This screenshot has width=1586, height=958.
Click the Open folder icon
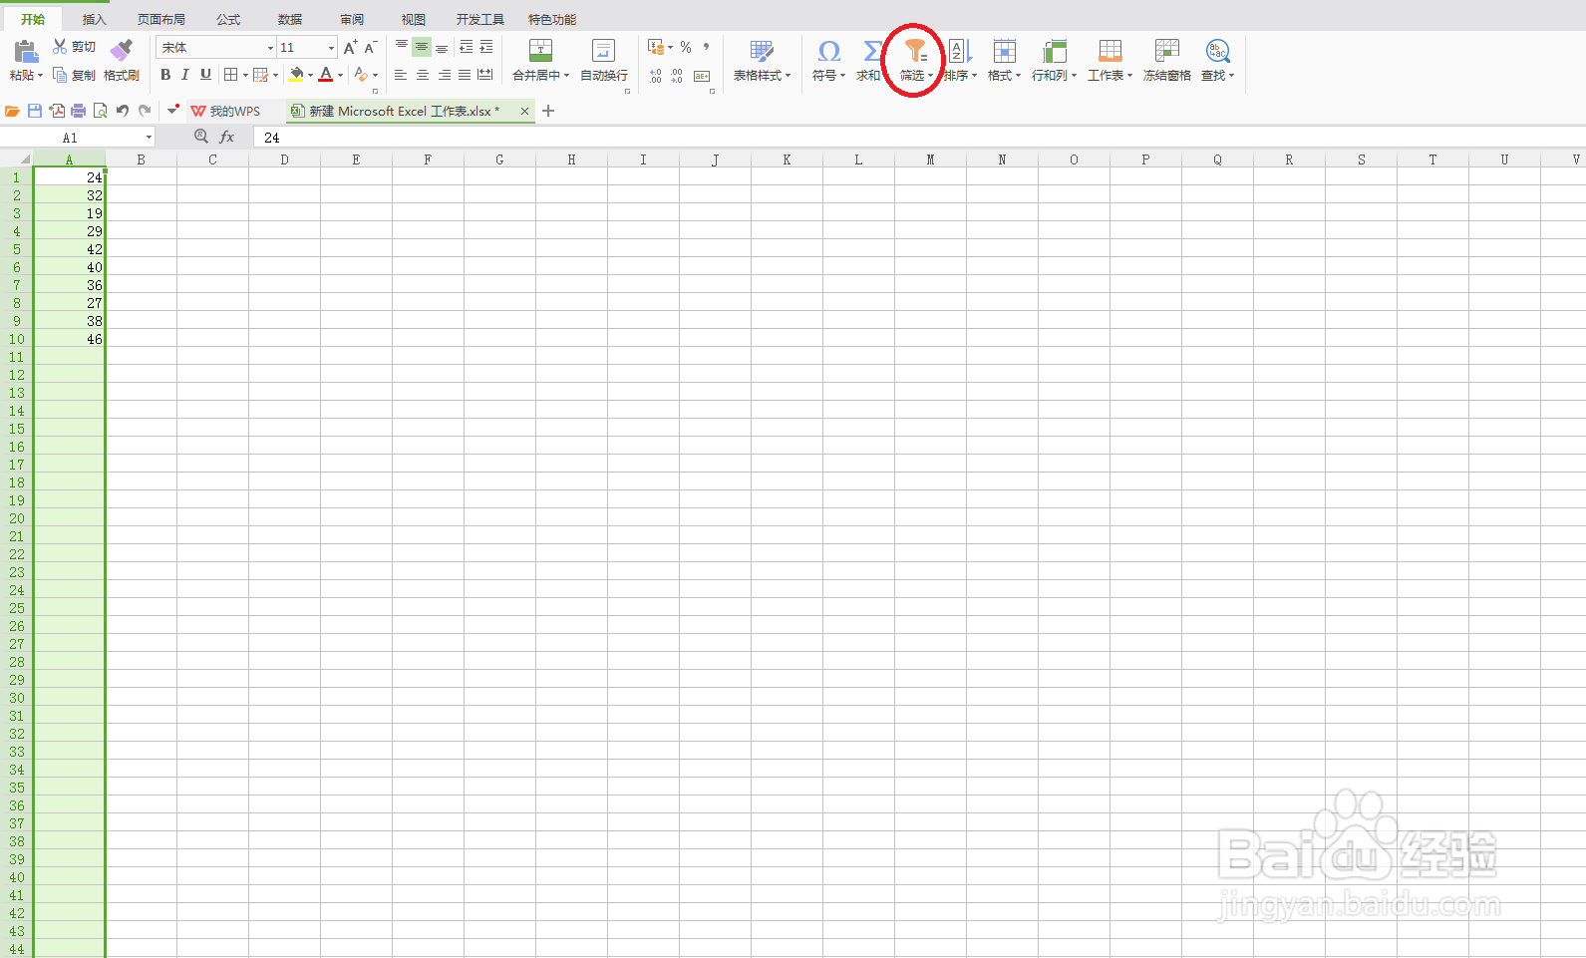(12, 111)
